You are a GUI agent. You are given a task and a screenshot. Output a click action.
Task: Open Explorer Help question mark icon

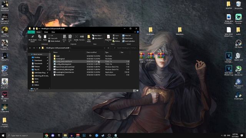coord(138,32)
